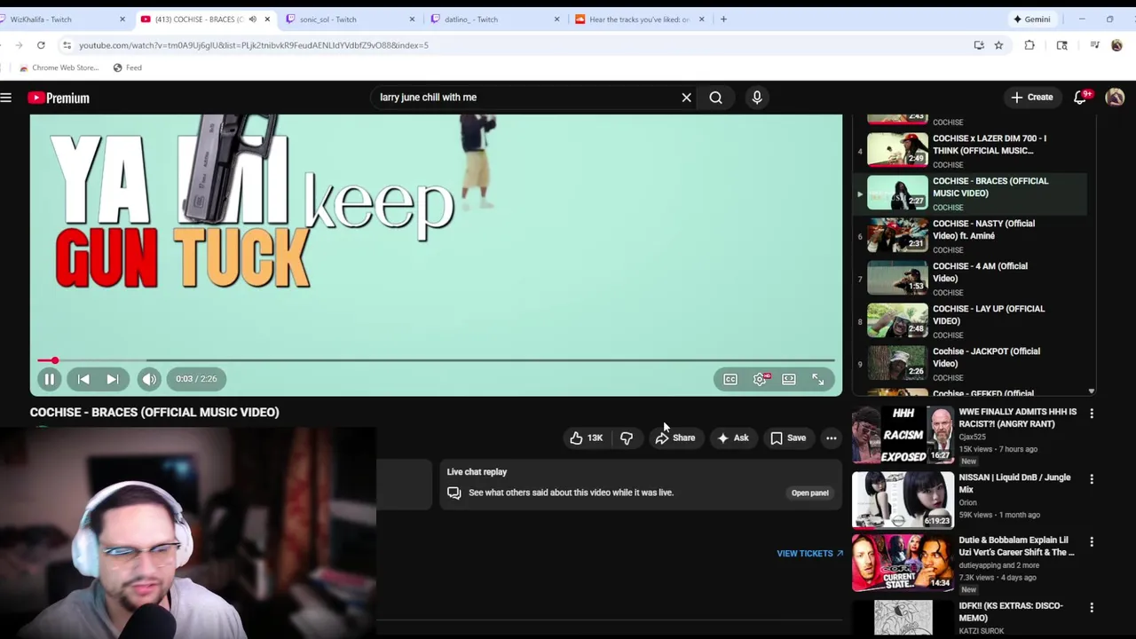Reload the current page
This screenshot has height=639, width=1136.
pos(41,45)
